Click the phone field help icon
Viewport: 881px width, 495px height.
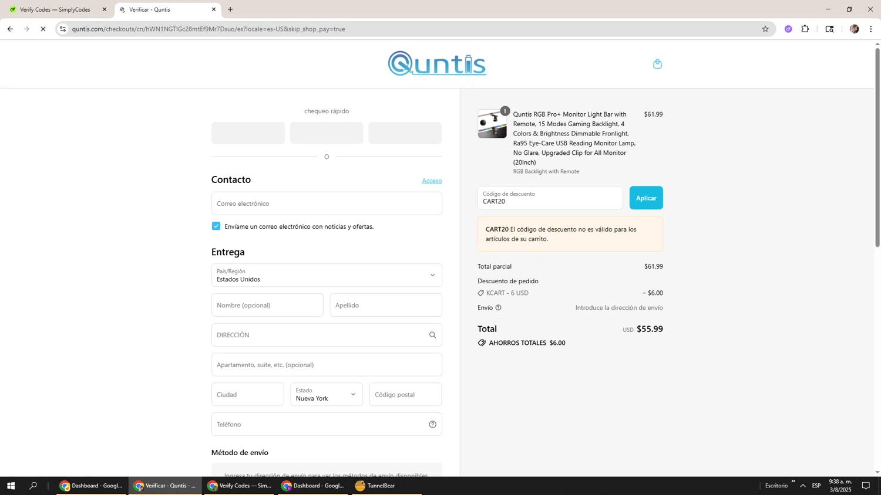432,425
